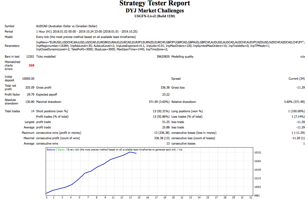Image resolution: width=308 pixels, height=200 pixels.
Task: Click the 'Symbol' row label
Action: click(9, 26)
